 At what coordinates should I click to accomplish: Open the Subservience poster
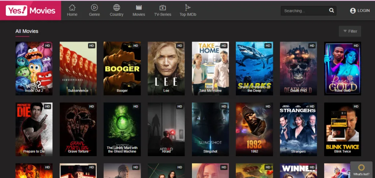click(78, 69)
